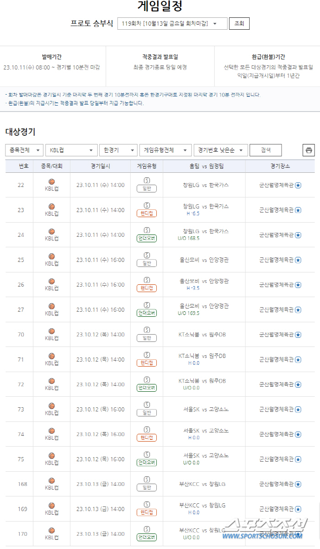Click the venue star icon for game 74
This screenshot has height=549, width=320.
click(298, 434)
